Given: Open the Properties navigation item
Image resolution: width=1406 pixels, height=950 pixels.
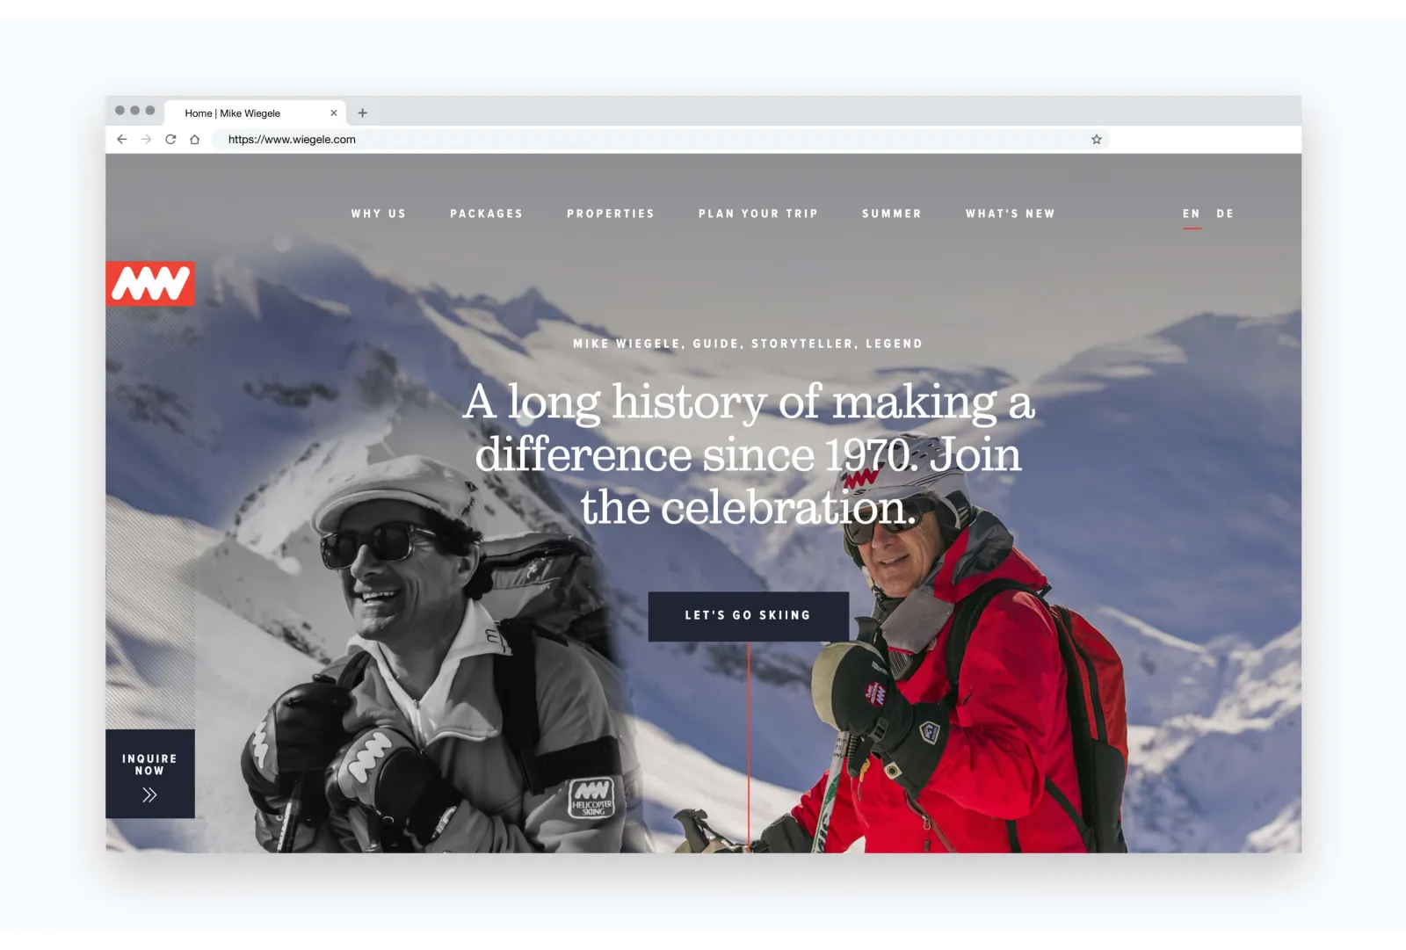Looking at the screenshot, I should 611,214.
